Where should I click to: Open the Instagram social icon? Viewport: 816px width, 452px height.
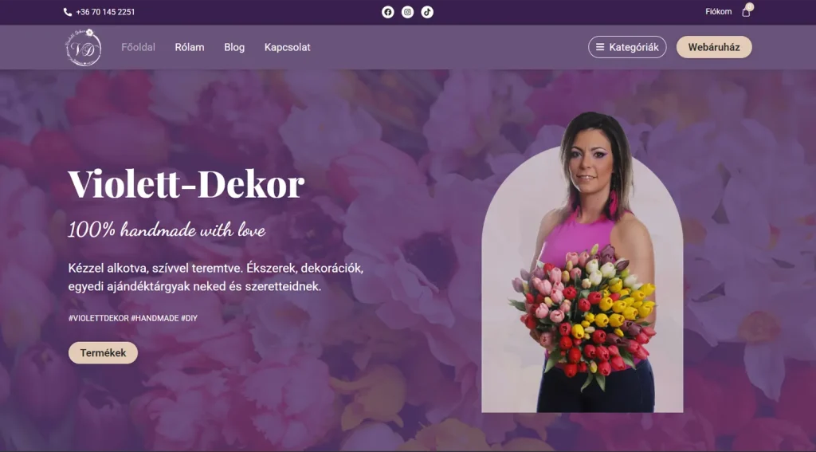(407, 12)
